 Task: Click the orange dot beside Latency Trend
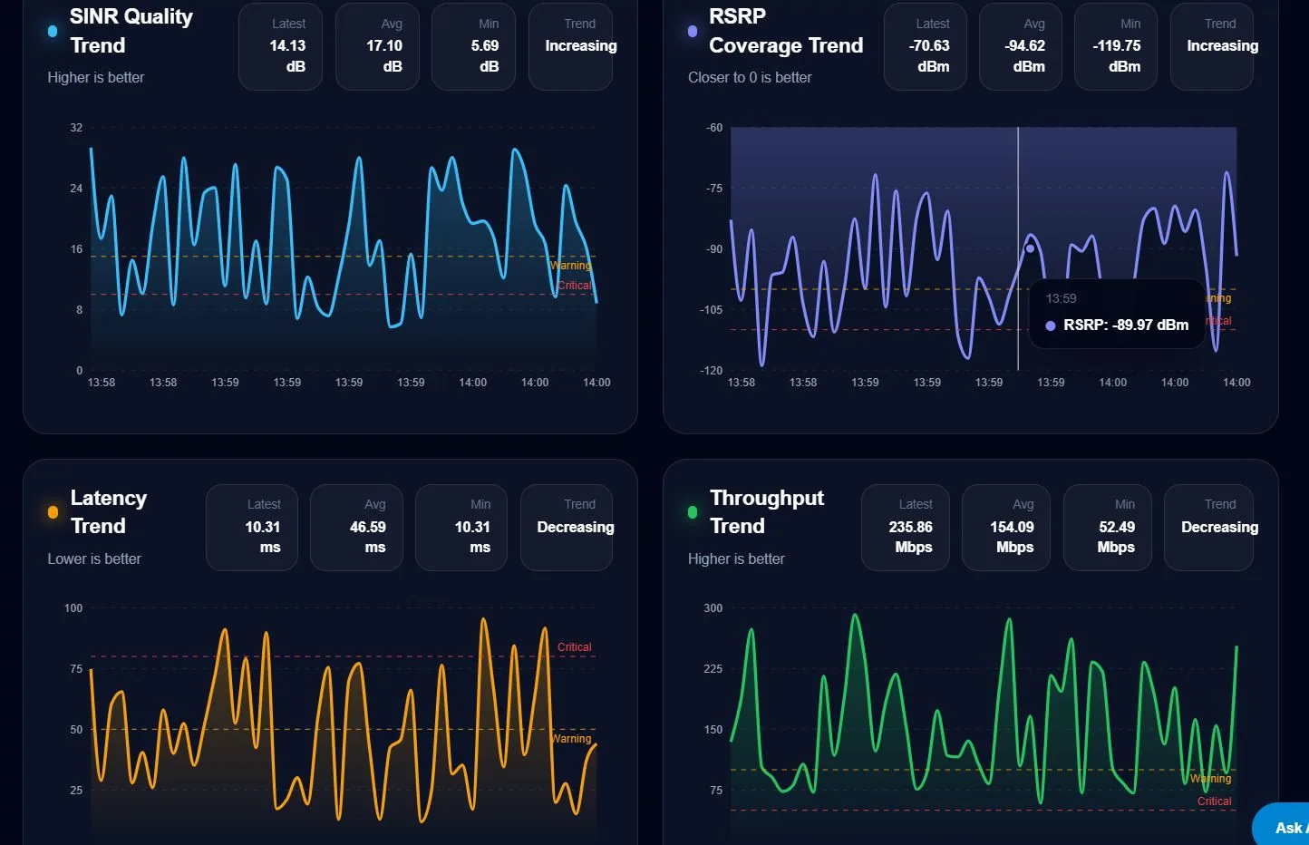53,512
